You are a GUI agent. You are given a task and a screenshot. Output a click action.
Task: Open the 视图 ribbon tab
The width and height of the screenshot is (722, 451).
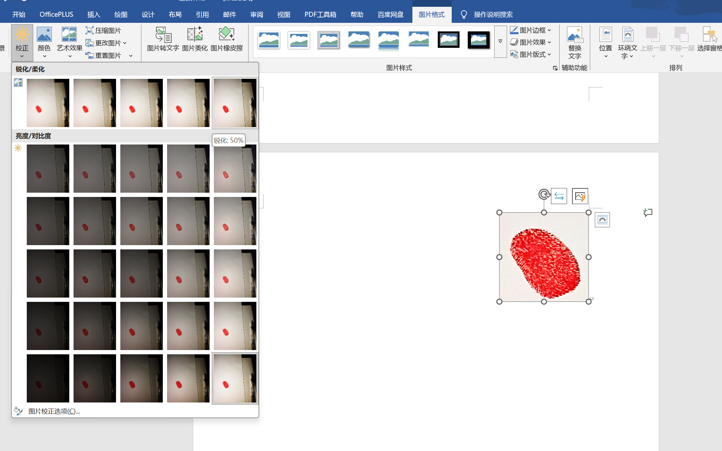284,15
